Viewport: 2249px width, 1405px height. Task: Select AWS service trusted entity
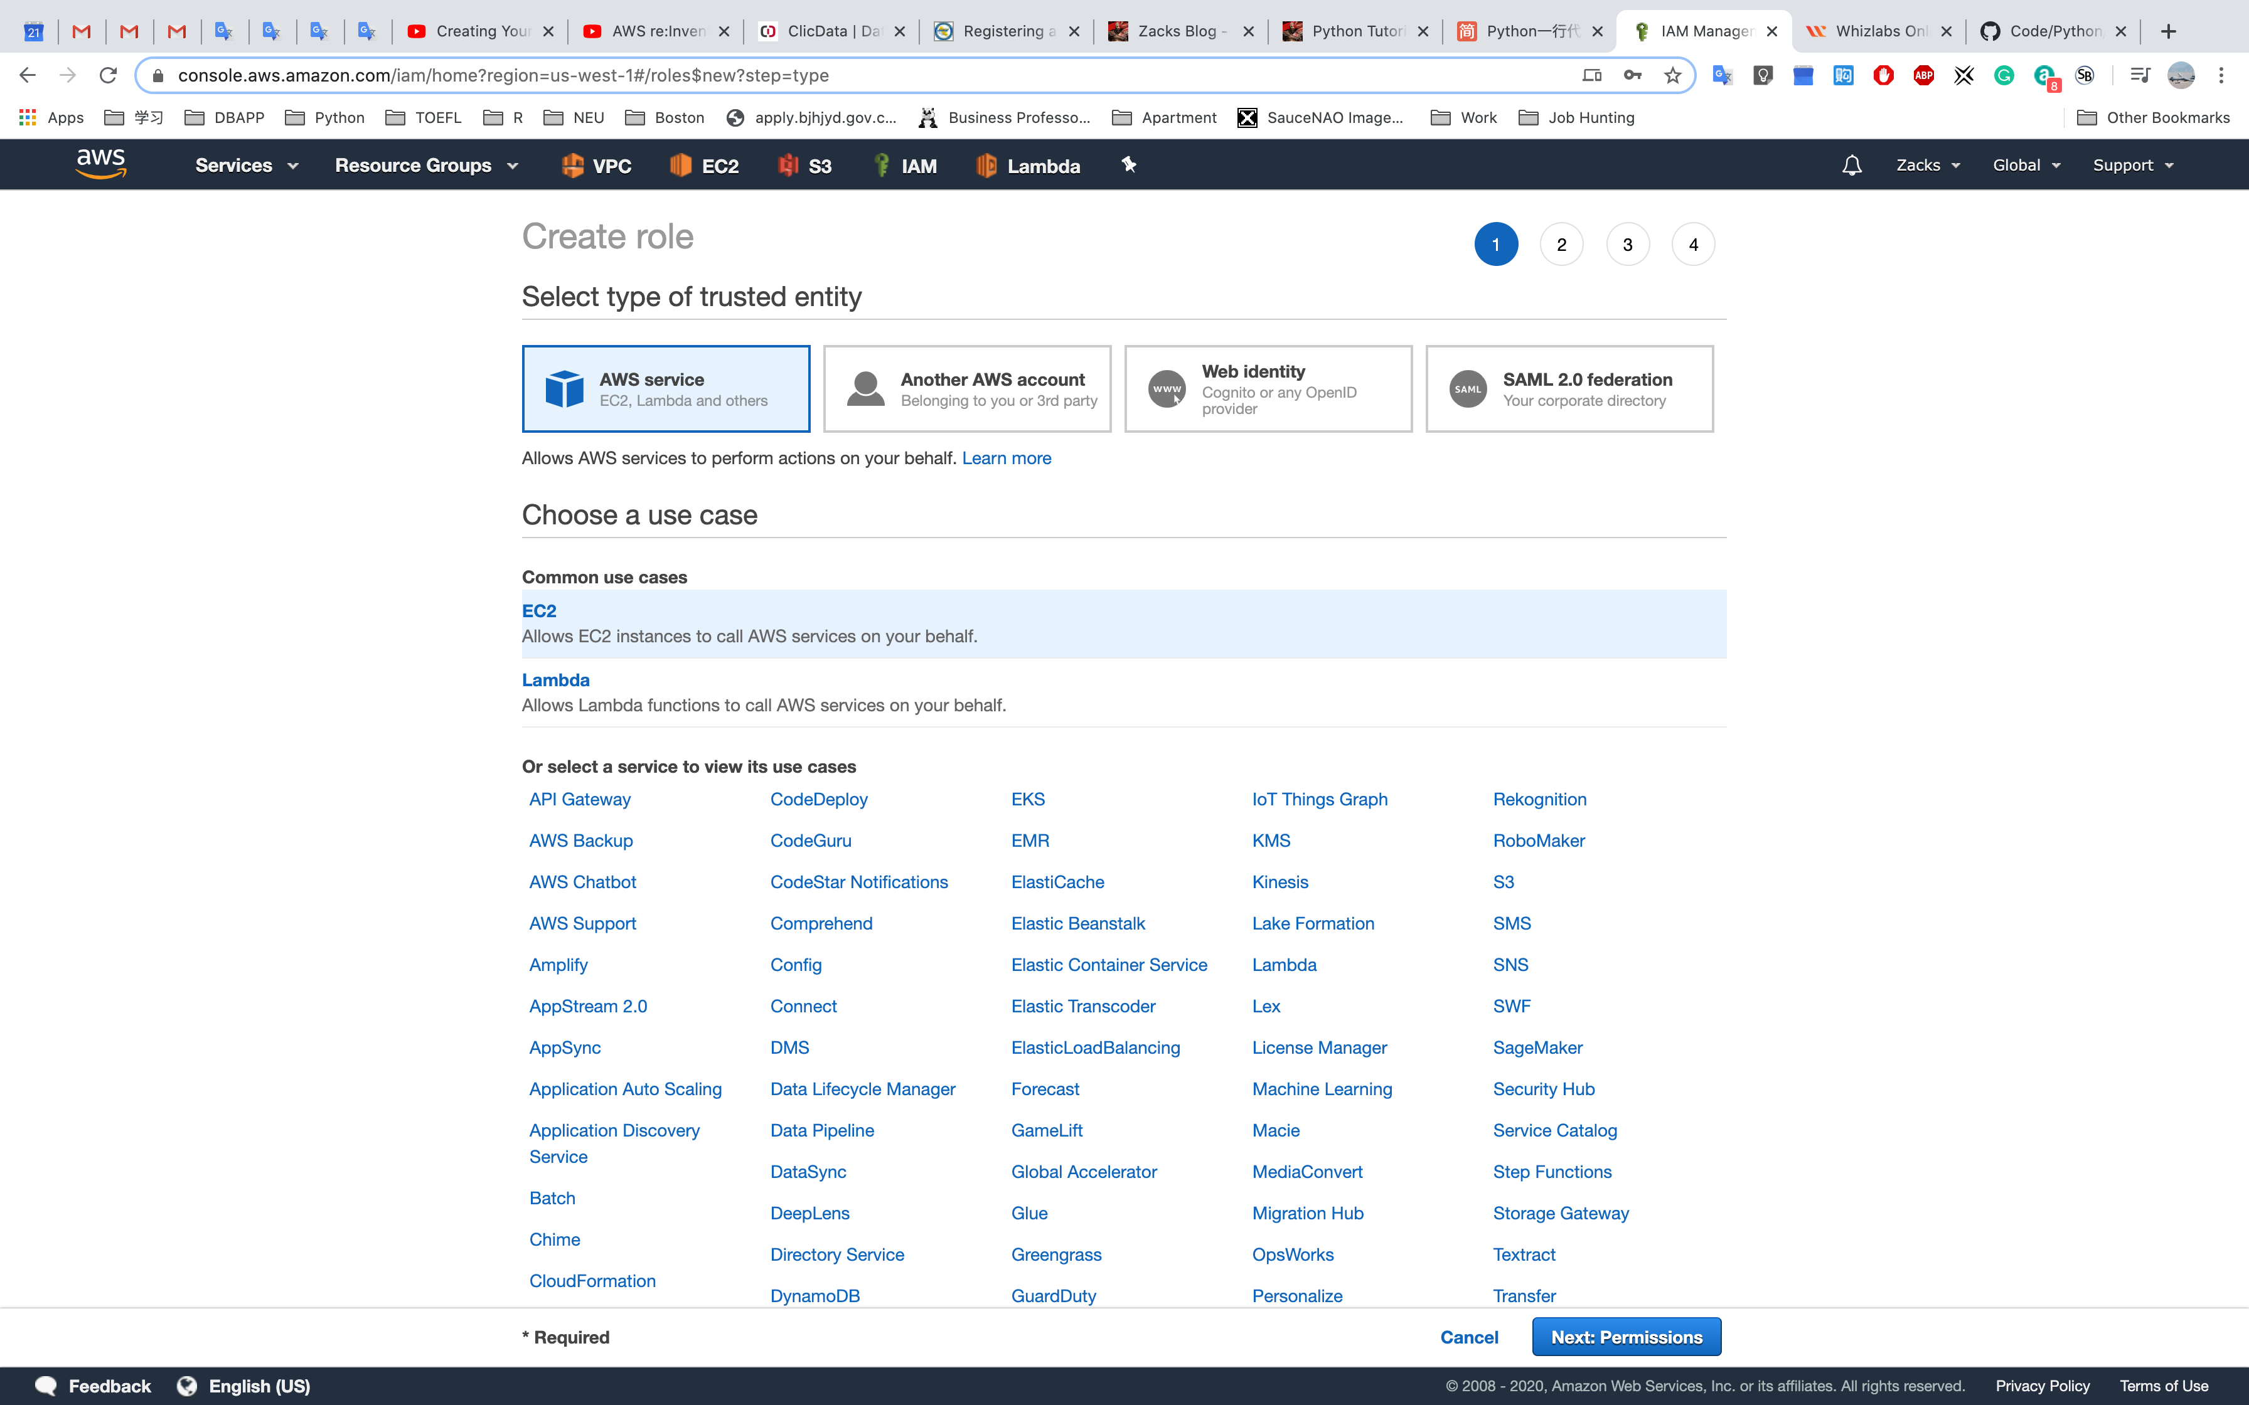coord(665,388)
